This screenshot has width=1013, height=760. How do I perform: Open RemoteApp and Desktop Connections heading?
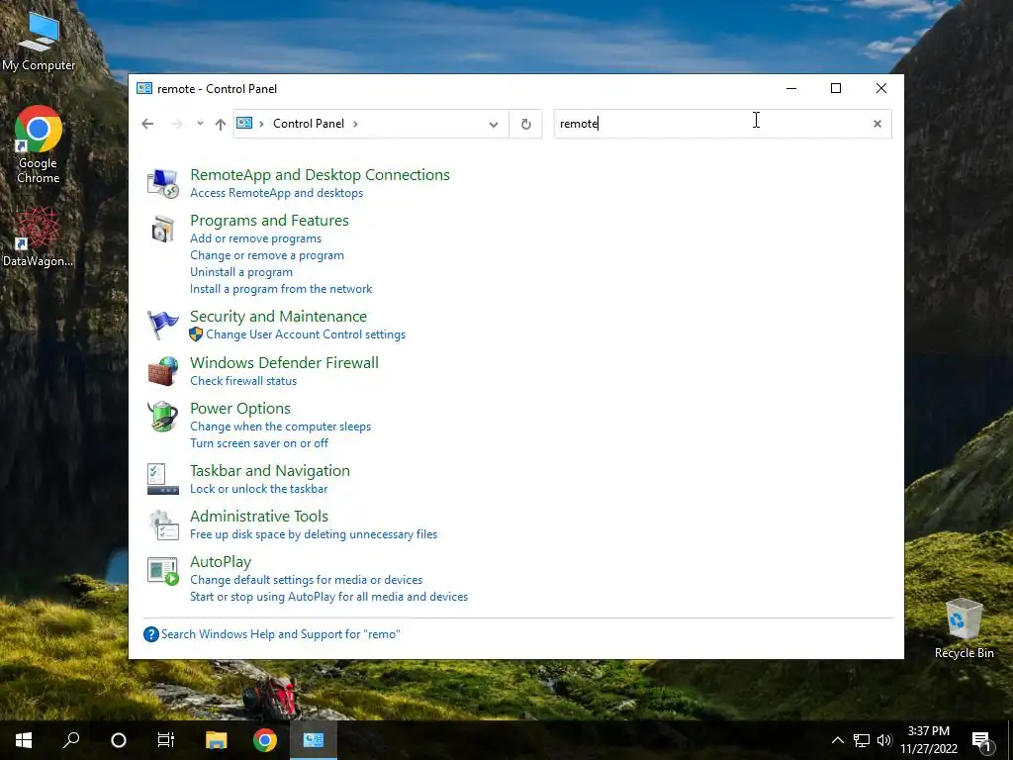320,175
